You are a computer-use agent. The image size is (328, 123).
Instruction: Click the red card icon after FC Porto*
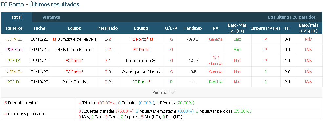coord(151,39)
